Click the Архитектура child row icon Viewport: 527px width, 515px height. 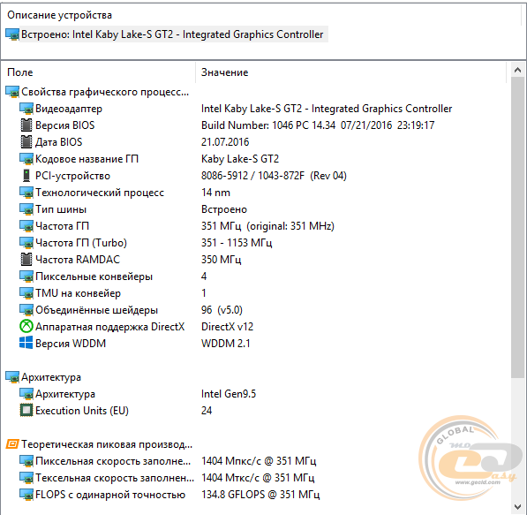click(x=26, y=394)
